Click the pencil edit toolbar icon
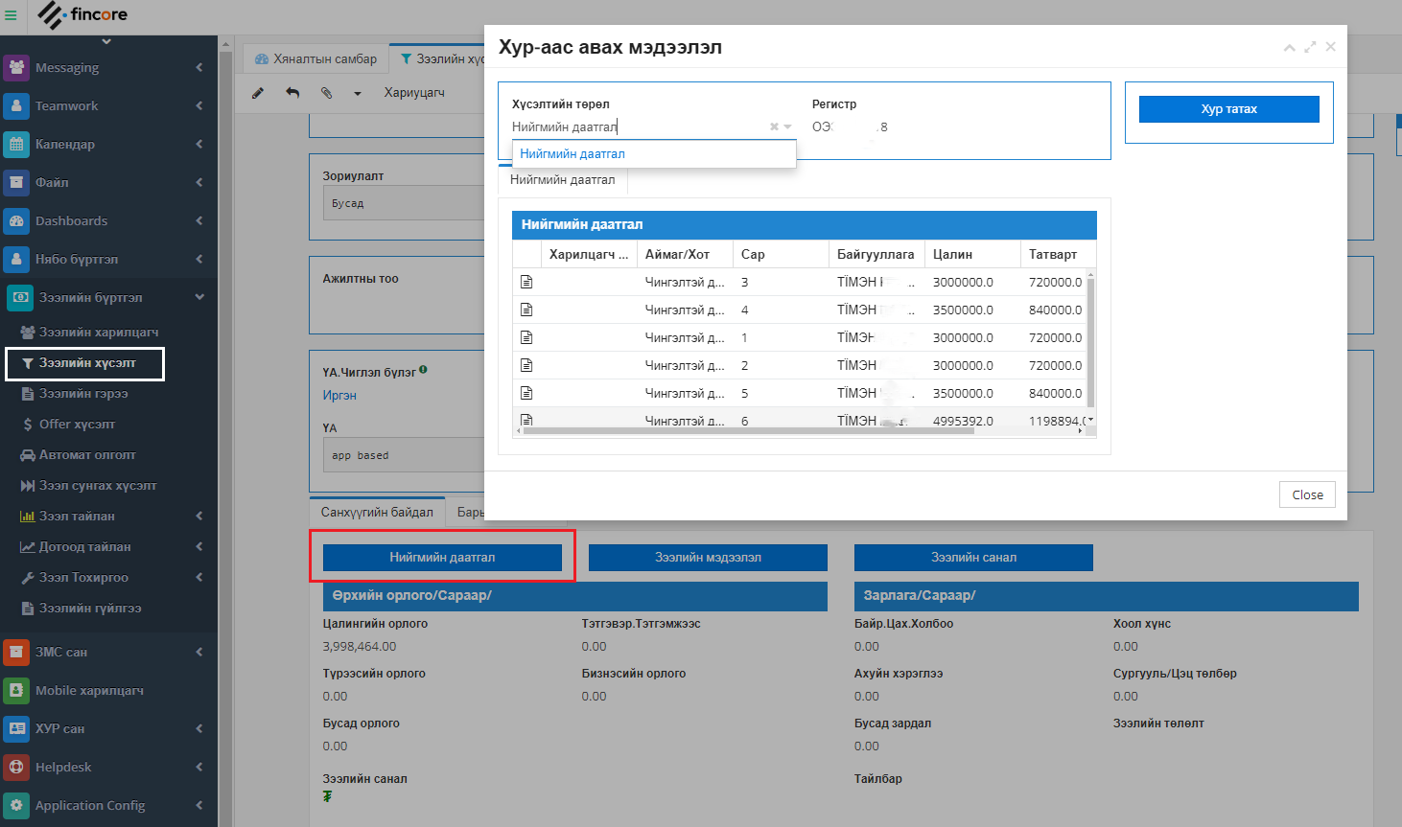 click(257, 93)
